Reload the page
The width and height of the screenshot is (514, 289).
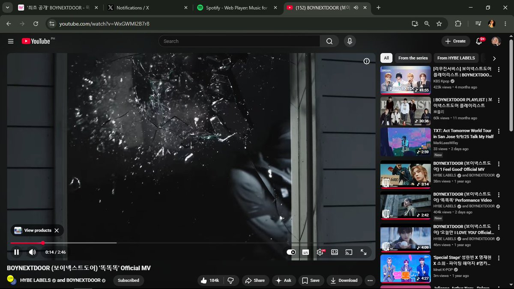tap(36, 24)
